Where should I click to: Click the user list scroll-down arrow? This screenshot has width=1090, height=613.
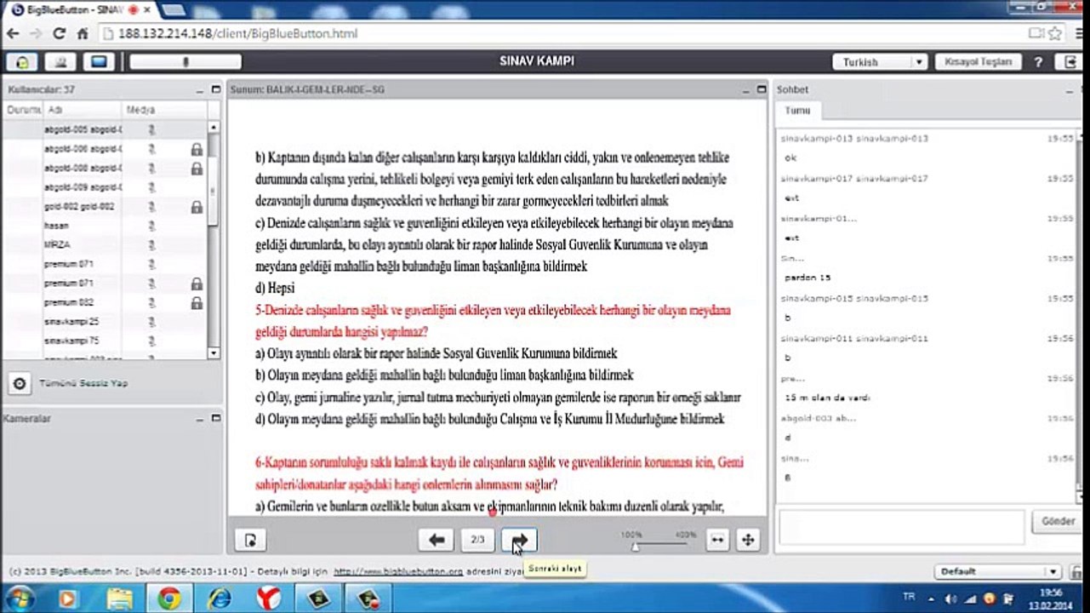tap(214, 352)
